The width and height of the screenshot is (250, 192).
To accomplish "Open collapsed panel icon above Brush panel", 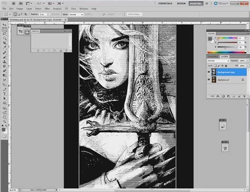I will [x=21, y=31].
